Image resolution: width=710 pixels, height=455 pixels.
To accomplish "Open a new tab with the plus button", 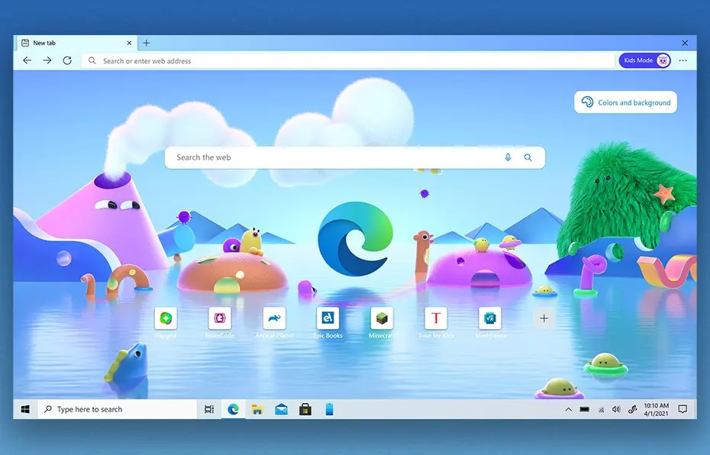I will (147, 43).
